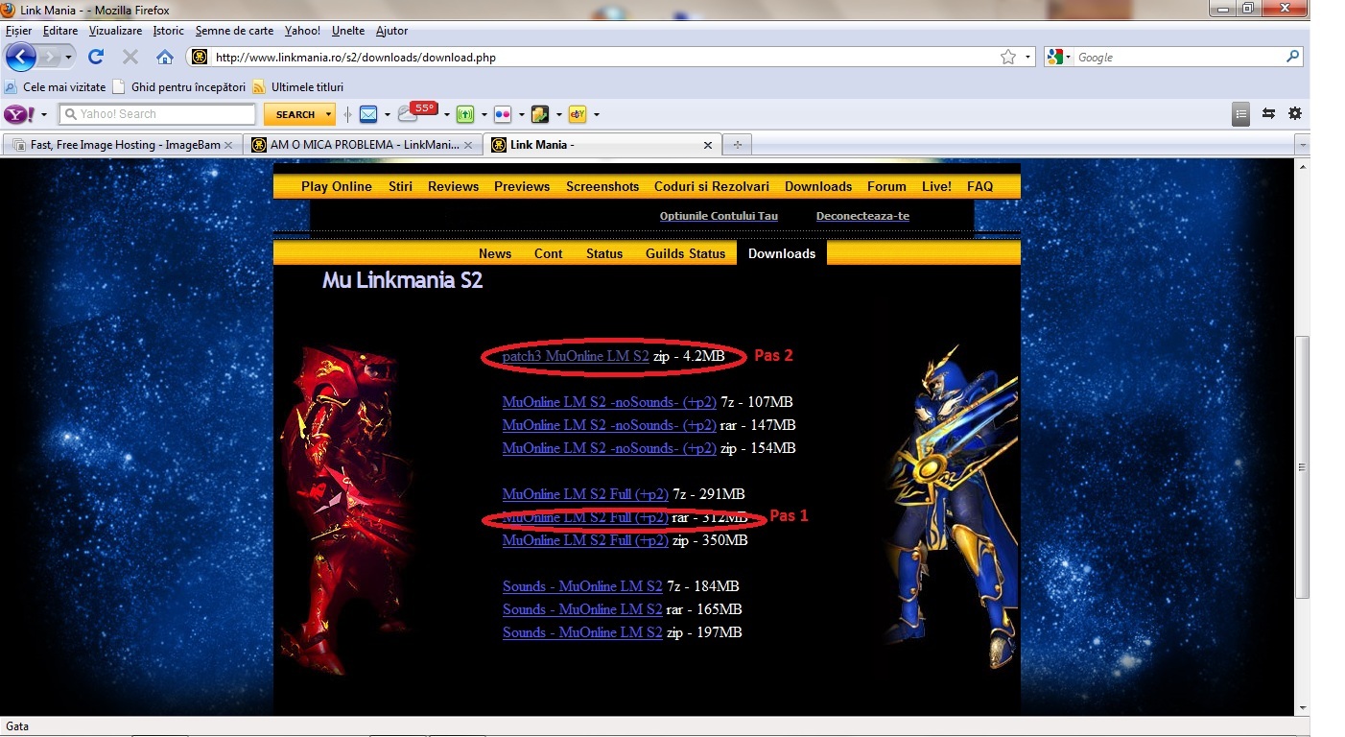
Task: Click the vertical page scrollbar thumb
Action: point(1302,467)
